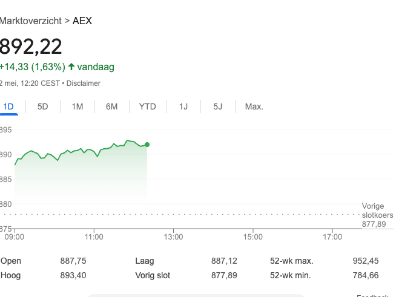Show the 1M chart range

pos(77,107)
